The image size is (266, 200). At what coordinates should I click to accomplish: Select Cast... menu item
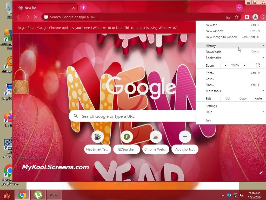231,79
